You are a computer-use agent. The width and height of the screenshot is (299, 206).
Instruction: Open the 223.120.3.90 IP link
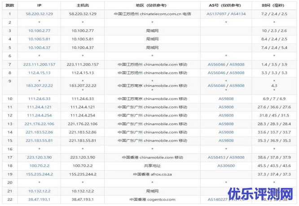39,157
